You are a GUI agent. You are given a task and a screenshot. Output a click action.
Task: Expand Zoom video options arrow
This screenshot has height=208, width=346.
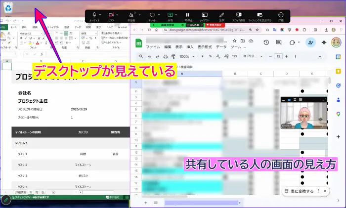pos(117,15)
